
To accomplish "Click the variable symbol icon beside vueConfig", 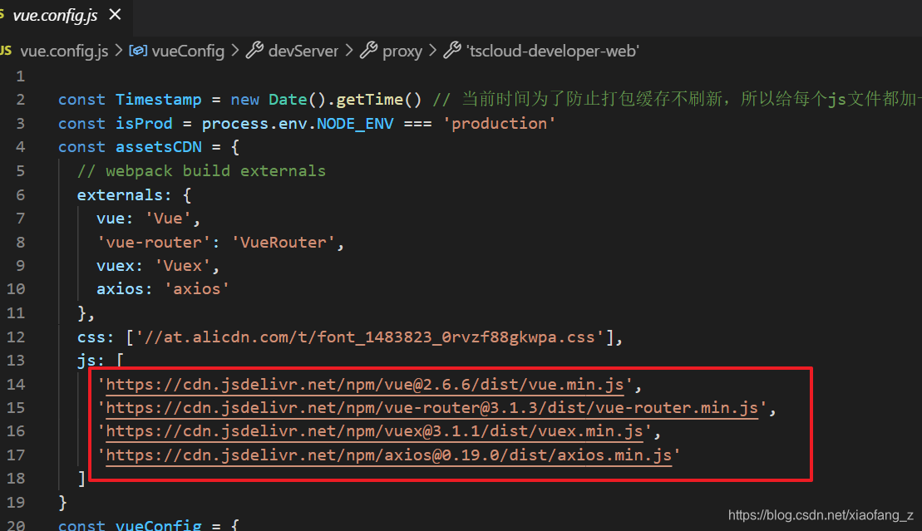I will click(x=138, y=51).
